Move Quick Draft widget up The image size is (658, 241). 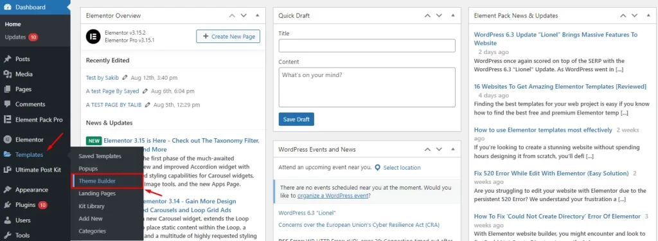(x=427, y=15)
